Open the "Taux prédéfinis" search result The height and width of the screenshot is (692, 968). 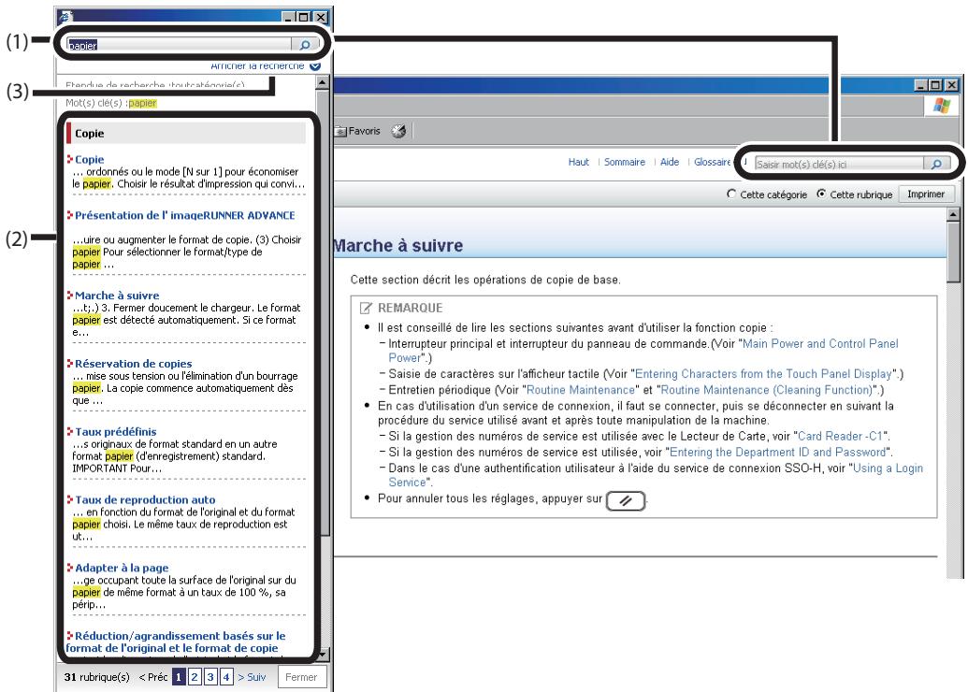(x=115, y=431)
